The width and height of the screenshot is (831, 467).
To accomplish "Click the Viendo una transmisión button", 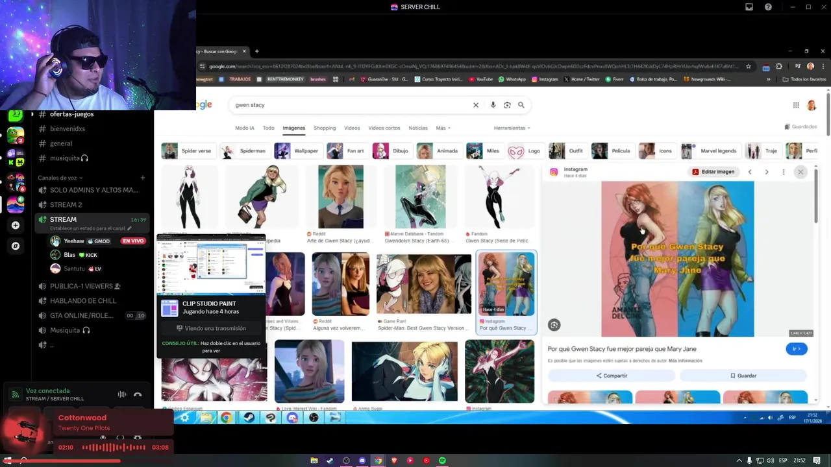I will 211,328.
